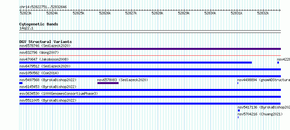
Task: Click the 52826k ruler tick label
Action: (x=105, y=13)
